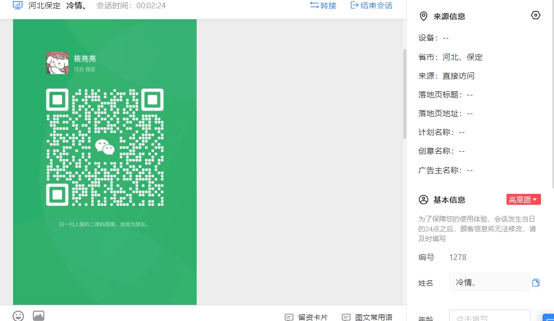Click the 基本信息 section heading
554x321 pixels.
pos(449,200)
